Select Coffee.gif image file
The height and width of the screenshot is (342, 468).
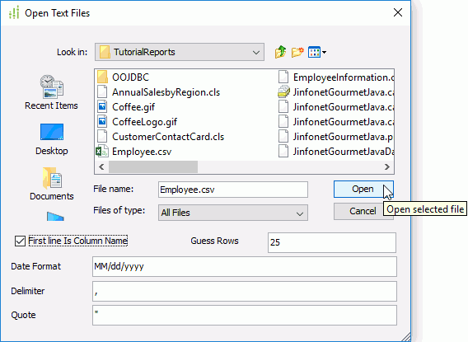(126, 107)
